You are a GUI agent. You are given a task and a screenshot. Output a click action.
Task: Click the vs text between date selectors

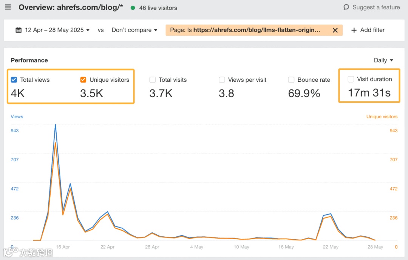[x=101, y=30]
